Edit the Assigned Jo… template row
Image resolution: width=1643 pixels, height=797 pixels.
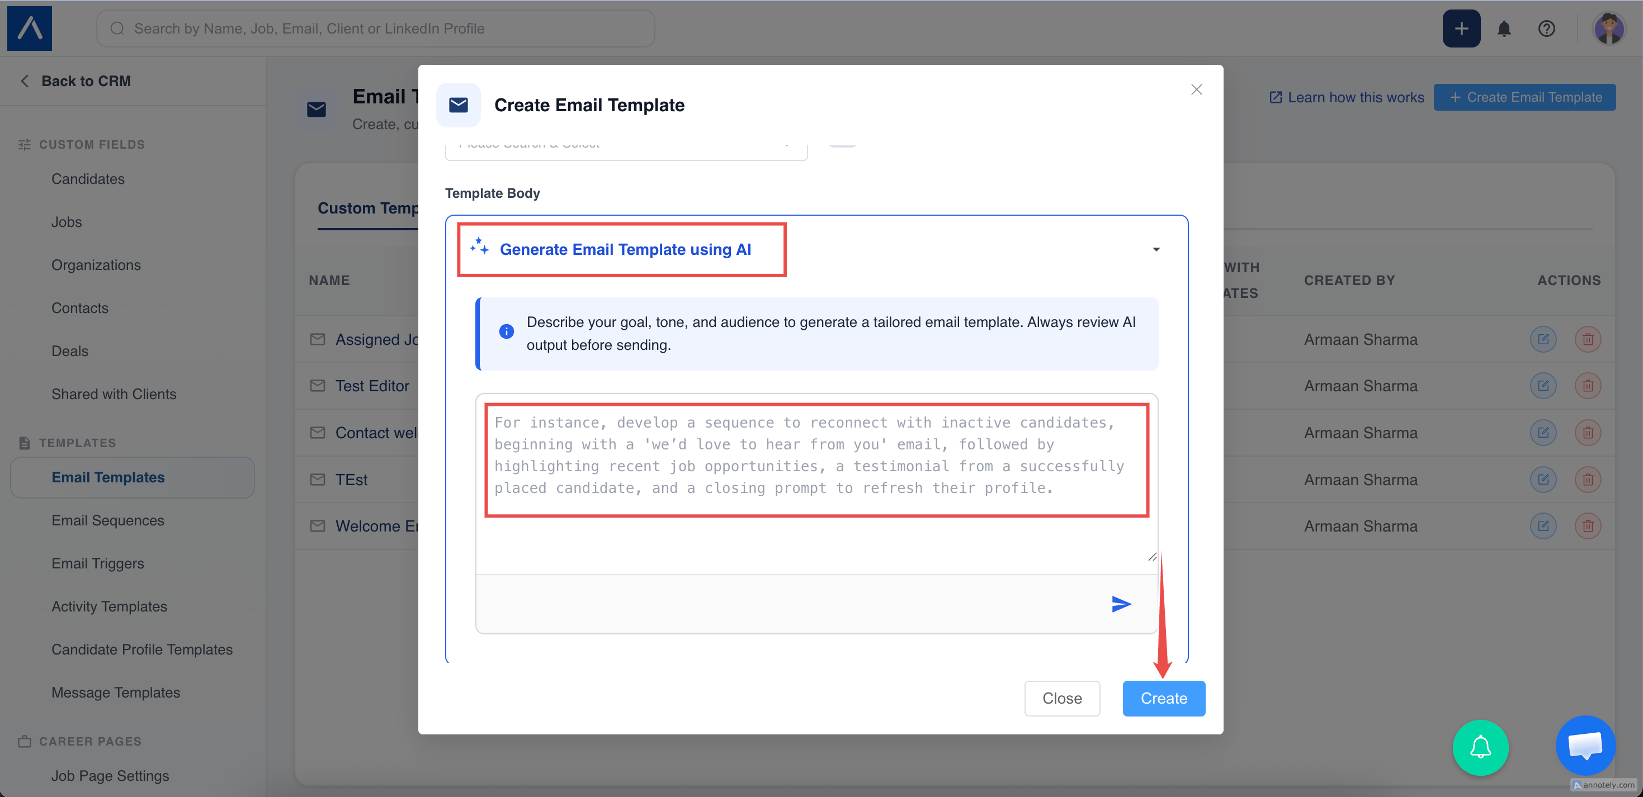coord(1543,339)
